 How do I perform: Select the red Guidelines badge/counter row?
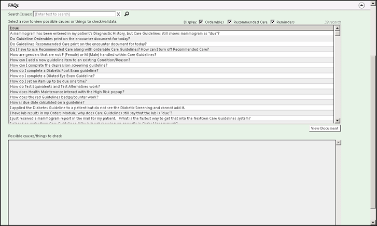click(x=172, y=97)
